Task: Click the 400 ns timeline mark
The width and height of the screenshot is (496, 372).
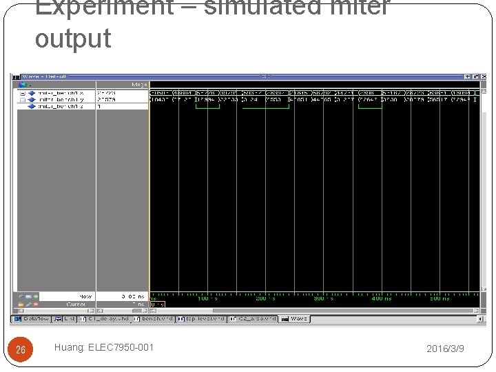Action: pos(382,298)
